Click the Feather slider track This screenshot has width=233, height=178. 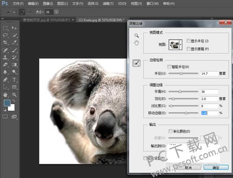coord(183,99)
